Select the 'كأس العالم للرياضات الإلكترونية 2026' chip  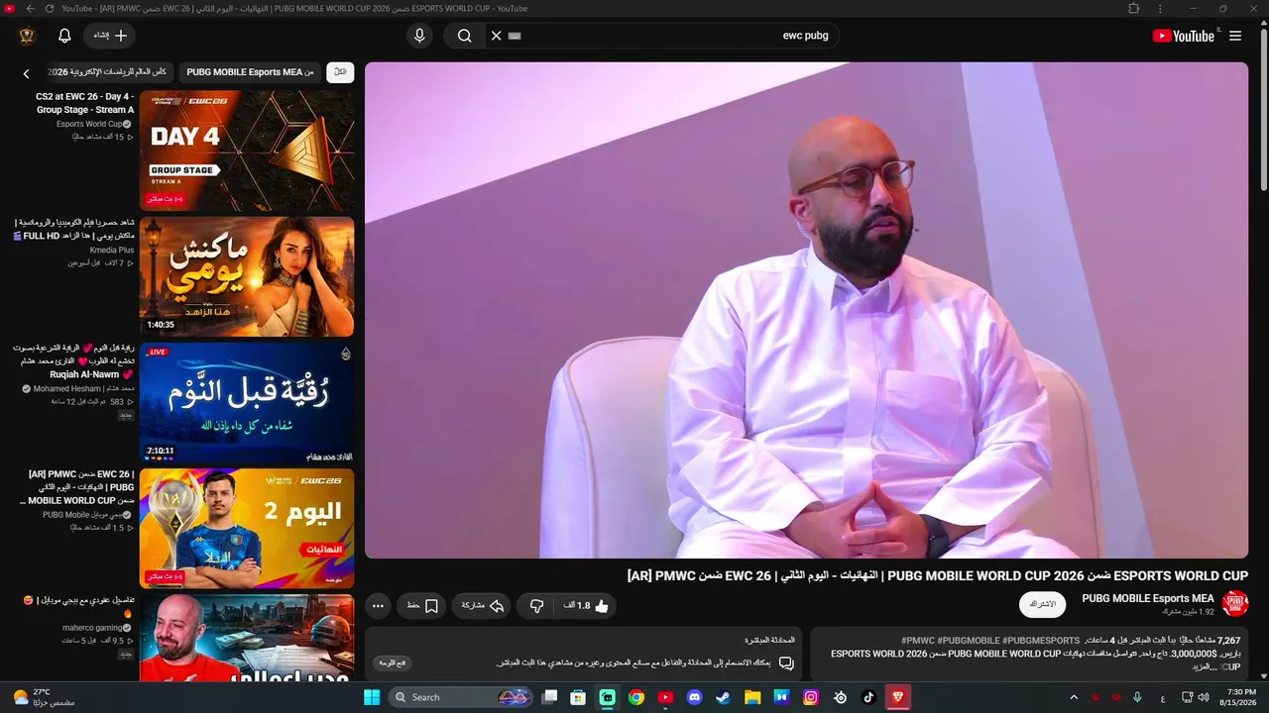pyautogui.click(x=109, y=72)
